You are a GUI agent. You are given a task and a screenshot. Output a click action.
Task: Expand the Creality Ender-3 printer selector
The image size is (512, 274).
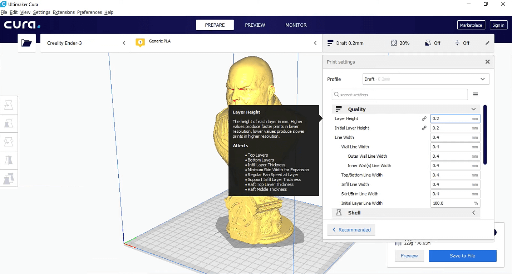pos(86,43)
